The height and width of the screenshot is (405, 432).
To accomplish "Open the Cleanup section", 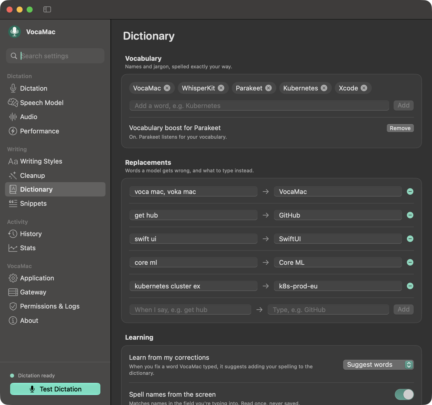I will pos(55,176).
